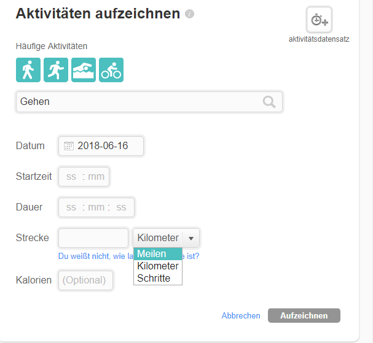Choose Meilen from the unit list

158,253
